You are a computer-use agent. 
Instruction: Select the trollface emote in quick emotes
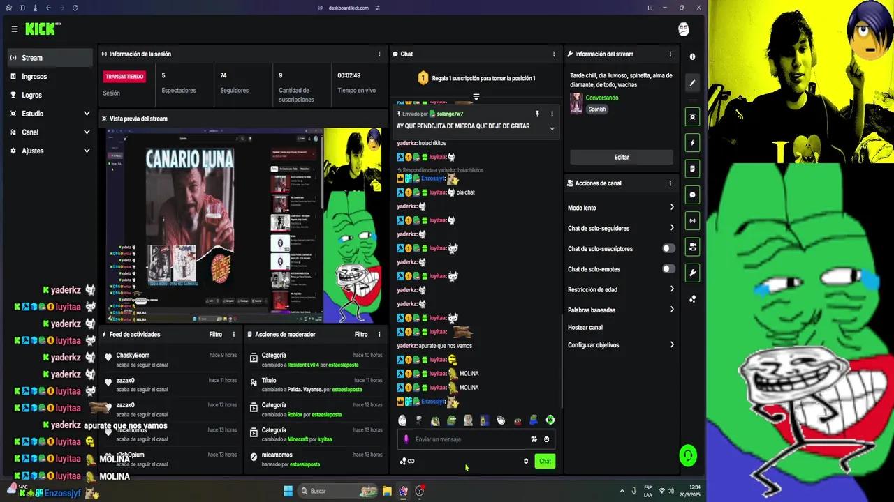tap(501, 420)
